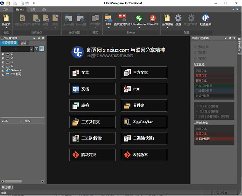Switch to the 布局 ribbon tab
The height and width of the screenshot is (196, 242).
pyautogui.click(x=33, y=10)
